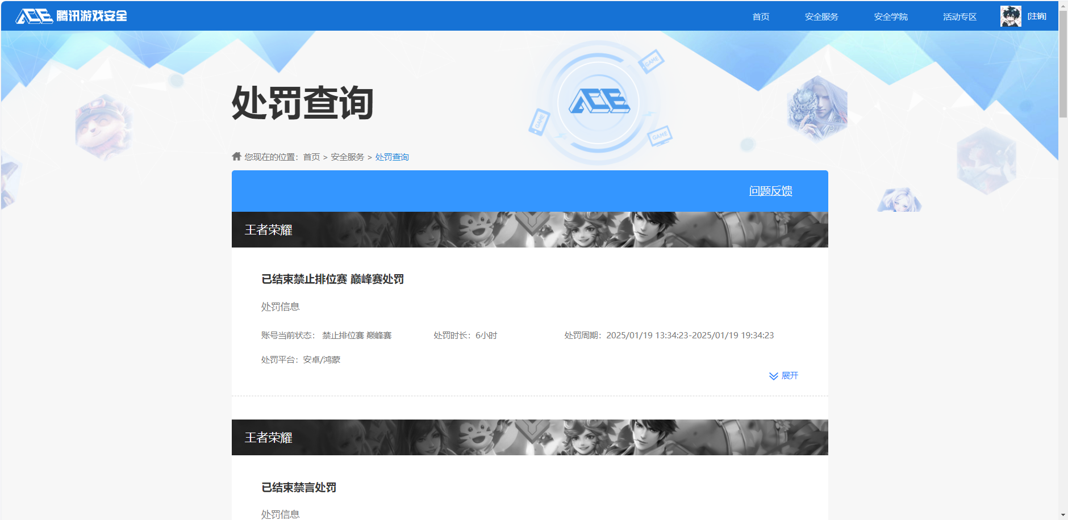Screen dimensions: 1068x520
Task: Open the 活动专区 navigation item
Action: coord(959,16)
